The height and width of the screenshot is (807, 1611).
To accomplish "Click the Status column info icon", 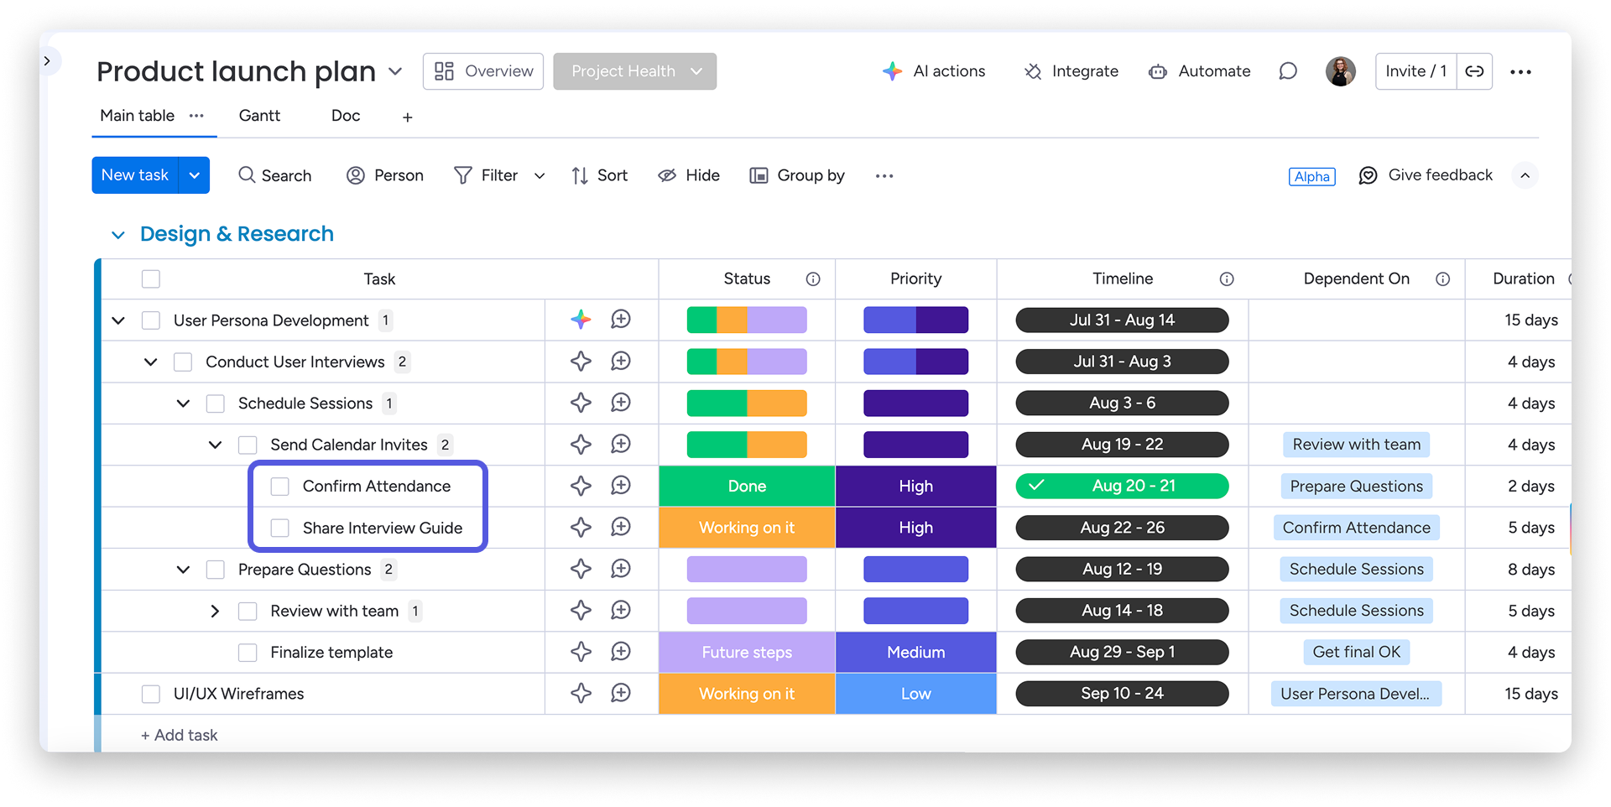I will point(813,279).
